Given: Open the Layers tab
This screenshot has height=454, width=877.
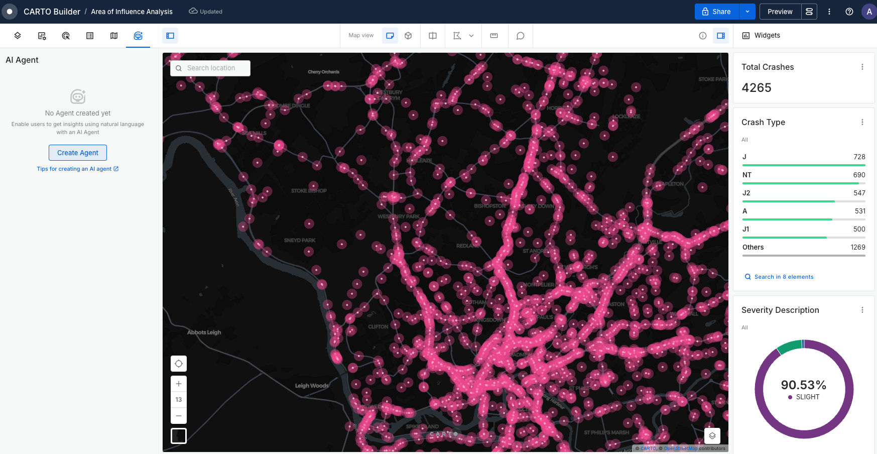Looking at the screenshot, I should (x=18, y=36).
